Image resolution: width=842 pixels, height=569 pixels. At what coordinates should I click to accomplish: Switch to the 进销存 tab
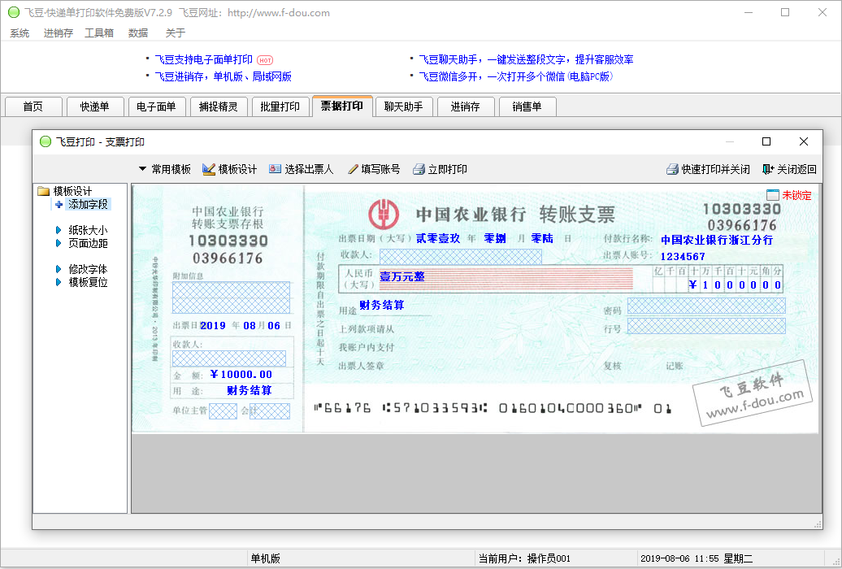click(466, 107)
